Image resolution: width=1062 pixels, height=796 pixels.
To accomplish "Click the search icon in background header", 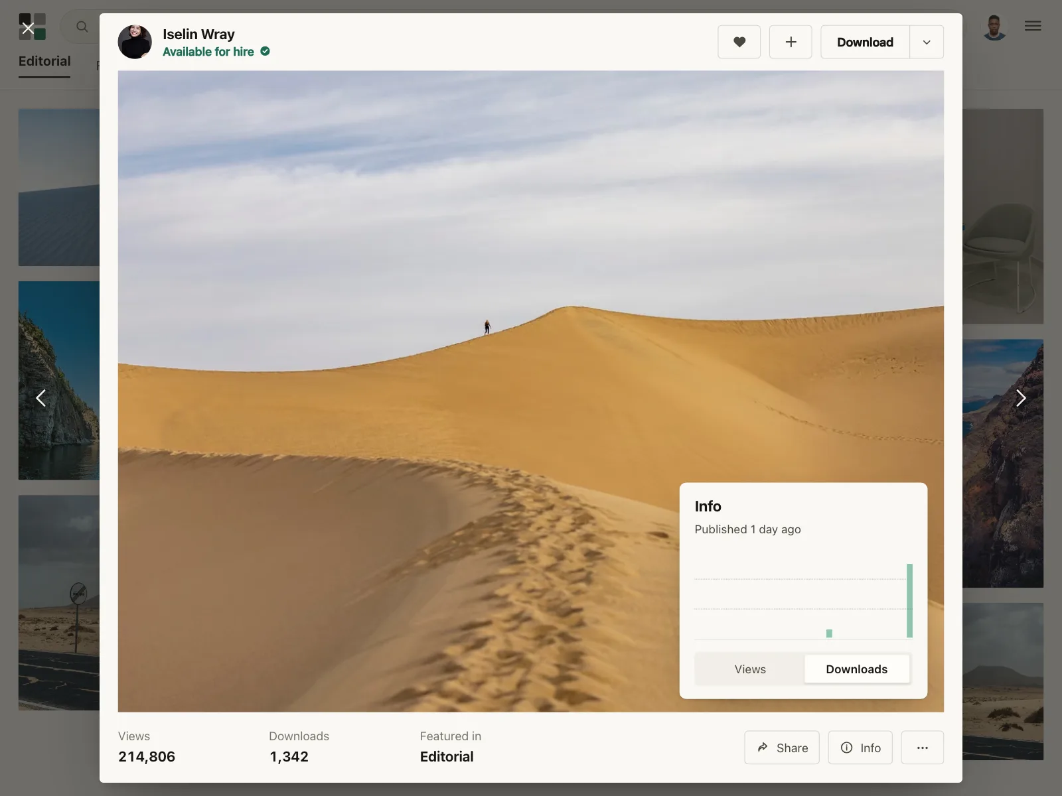I will (x=82, y=27).
